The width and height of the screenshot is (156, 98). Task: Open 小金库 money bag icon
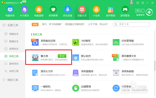[x=96, y=9]
